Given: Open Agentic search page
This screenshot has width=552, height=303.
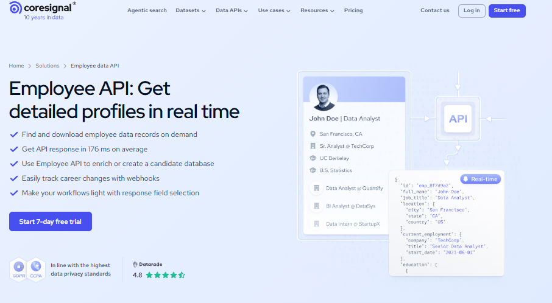Looking at the screenshot, I should [147, 10].
